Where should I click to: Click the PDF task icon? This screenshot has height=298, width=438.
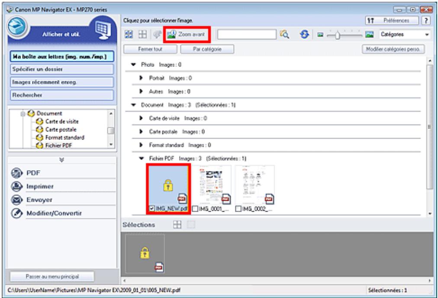click(17, 173)
